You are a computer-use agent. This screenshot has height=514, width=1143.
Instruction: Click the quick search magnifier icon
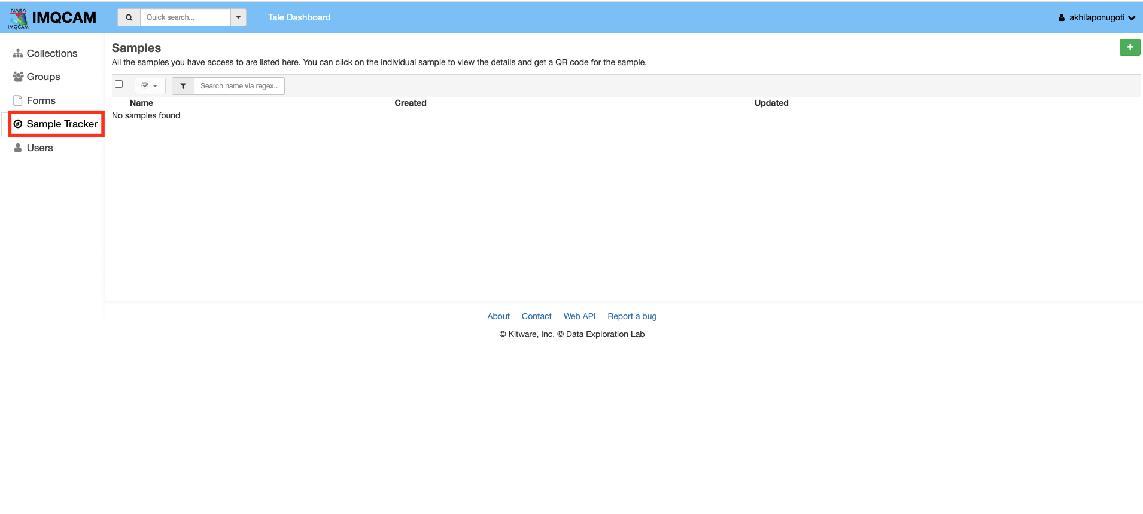129,17
